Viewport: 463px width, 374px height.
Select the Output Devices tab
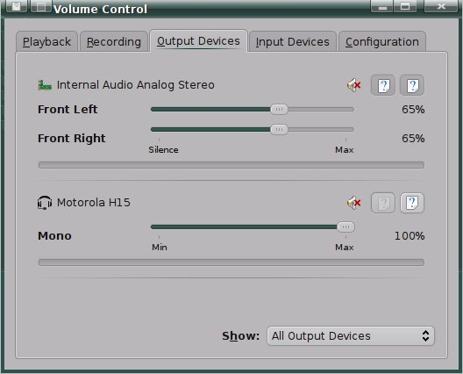pos(198,41)
